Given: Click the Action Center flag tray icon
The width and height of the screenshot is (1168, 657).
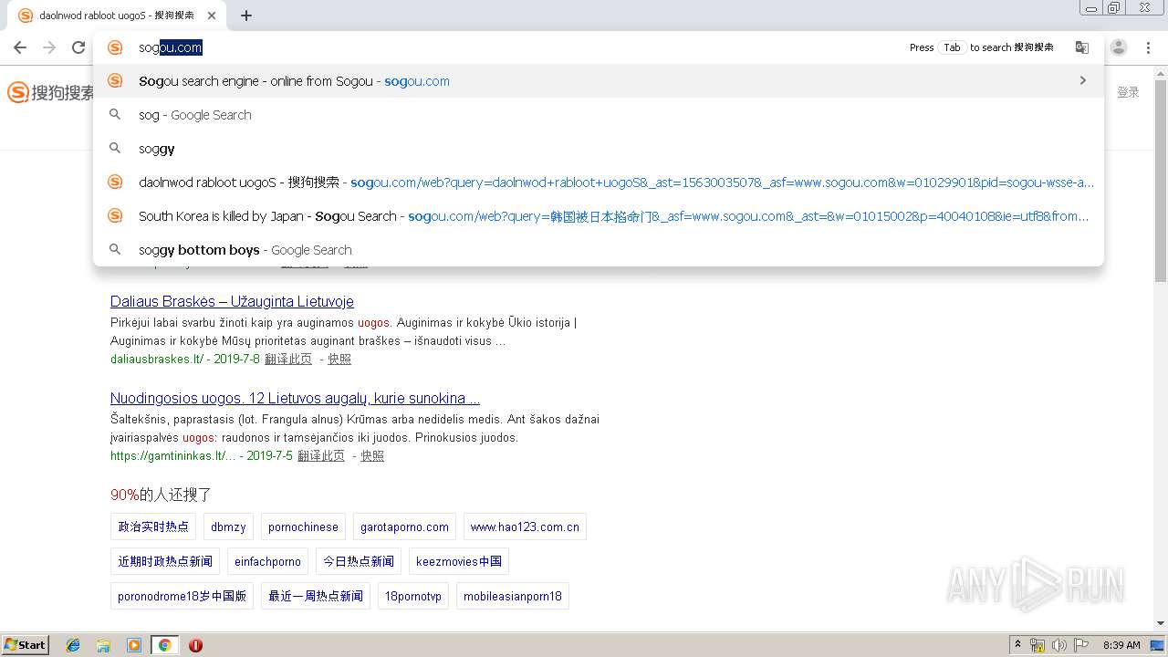Looking at the screenshot, I should coord(1081,645).
